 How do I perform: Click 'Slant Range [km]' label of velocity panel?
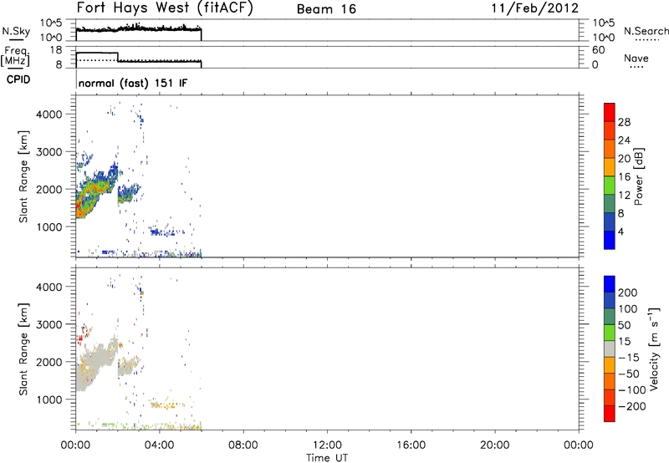23,349
